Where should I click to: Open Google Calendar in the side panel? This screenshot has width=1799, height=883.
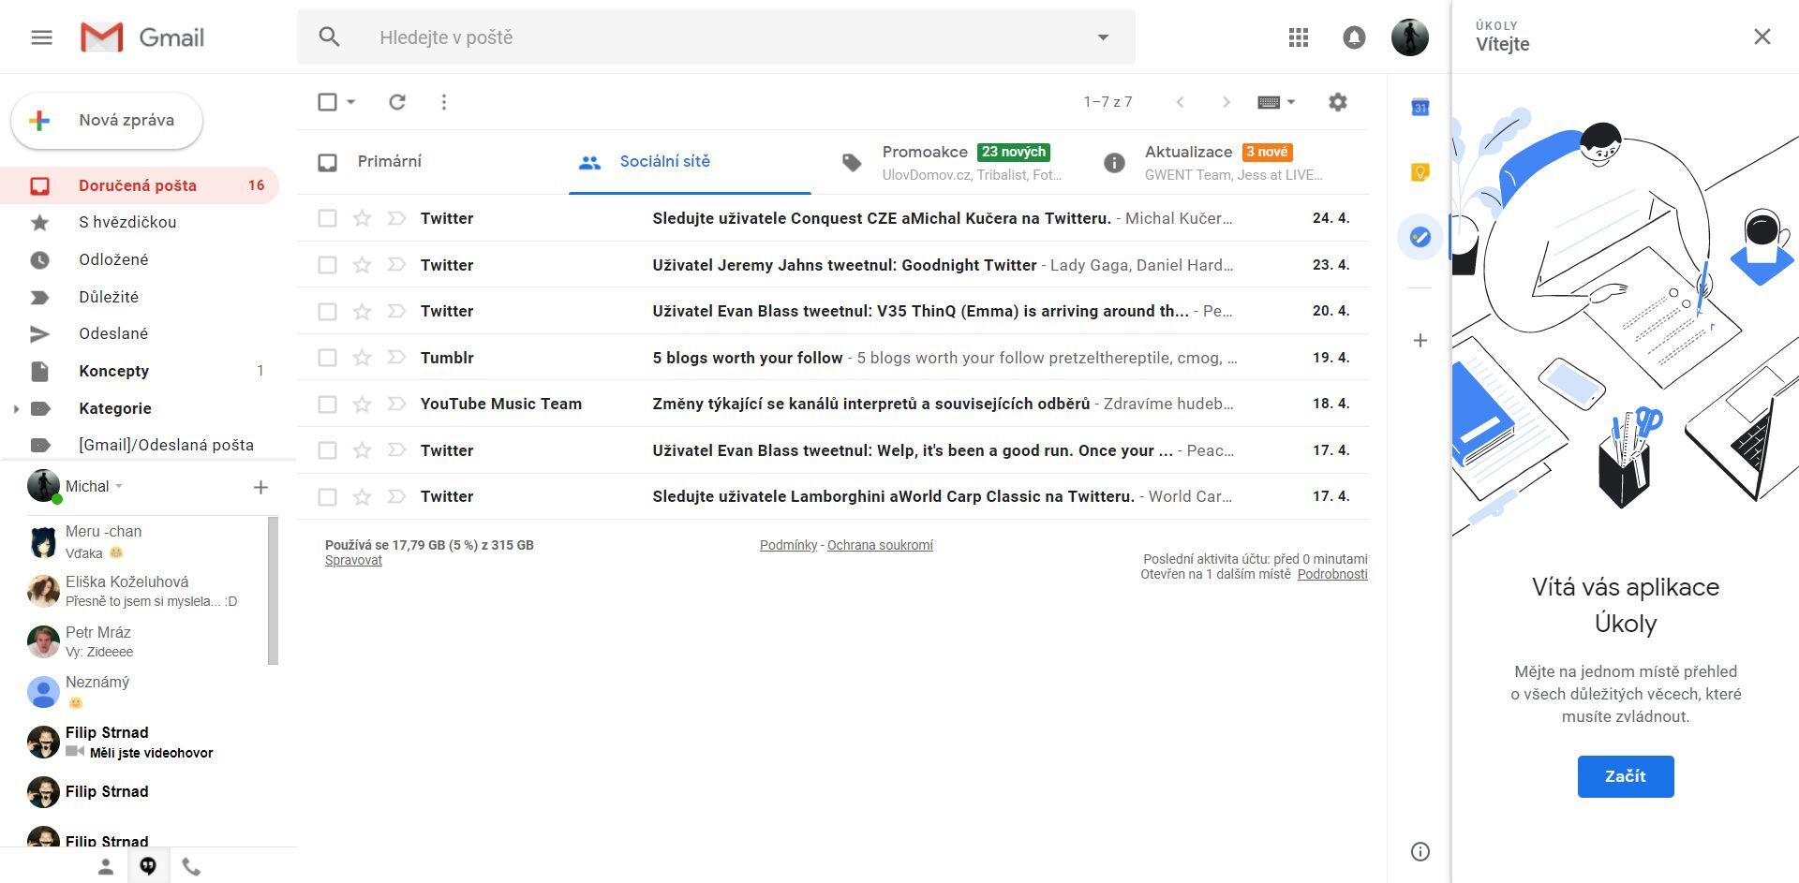click(x=1419, y=106)
